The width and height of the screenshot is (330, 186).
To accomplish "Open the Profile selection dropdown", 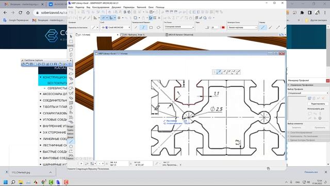I will pyautogui.click(x=308, y=93).
